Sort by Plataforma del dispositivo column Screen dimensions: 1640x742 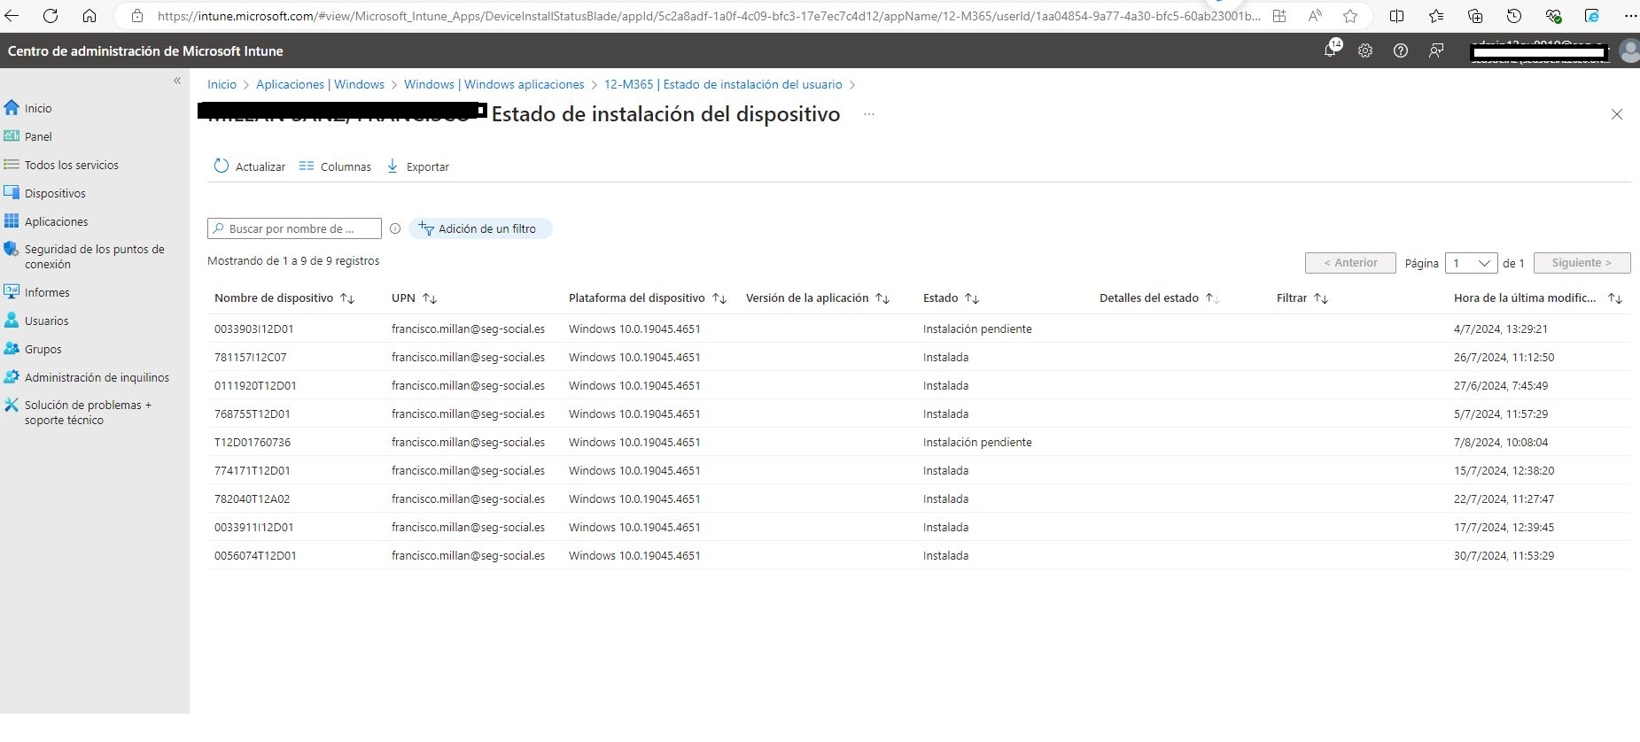click(x=648, y=298)
